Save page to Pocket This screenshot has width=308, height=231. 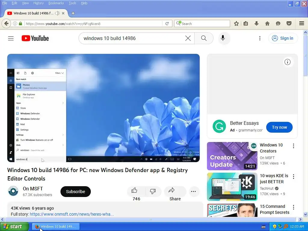pyautogui.click(x=289, y=23)
